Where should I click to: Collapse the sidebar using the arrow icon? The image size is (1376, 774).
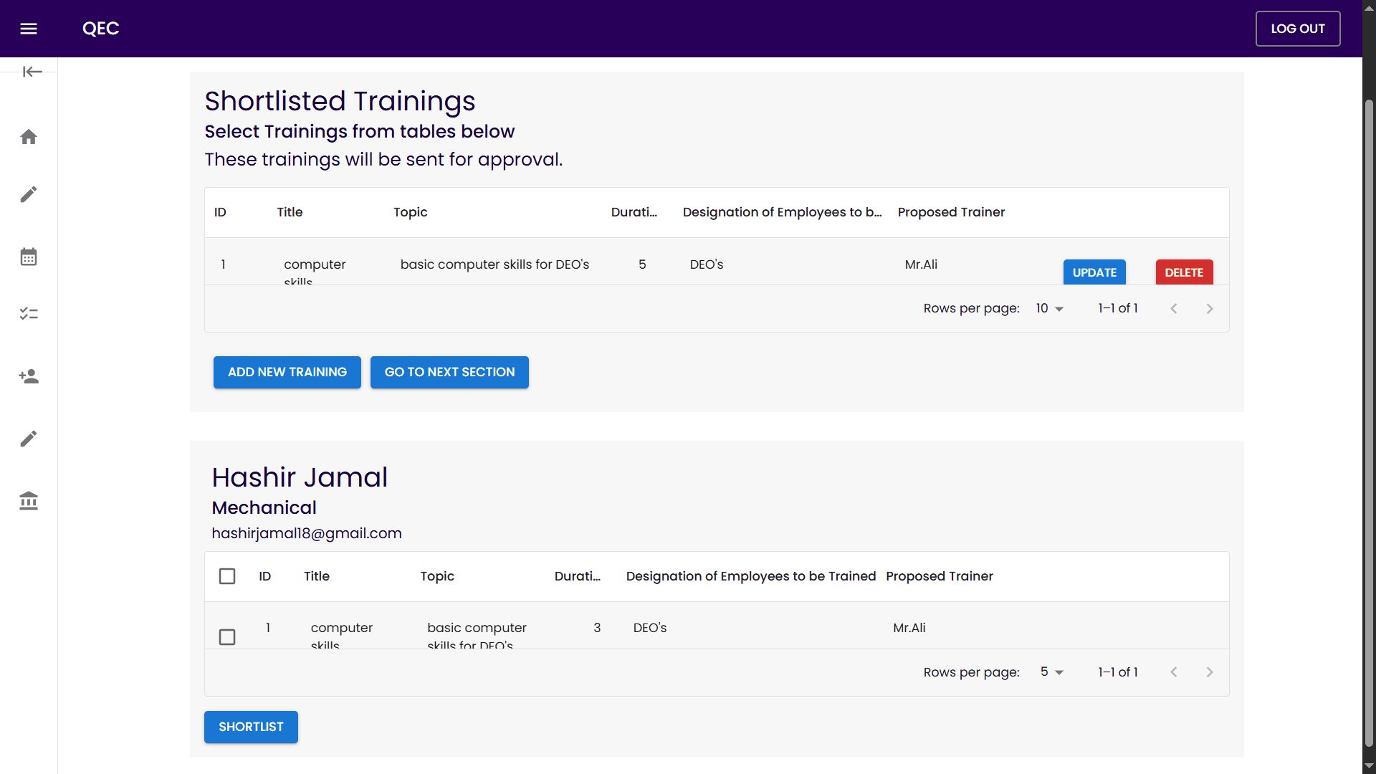(32, 72)
